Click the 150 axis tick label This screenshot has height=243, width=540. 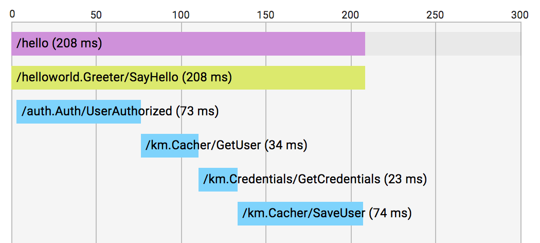tap(266, 14)
